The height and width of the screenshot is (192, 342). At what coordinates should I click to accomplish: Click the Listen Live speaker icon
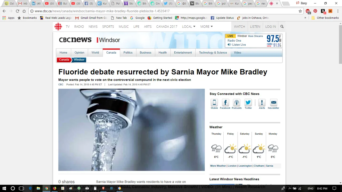point(229,45)
